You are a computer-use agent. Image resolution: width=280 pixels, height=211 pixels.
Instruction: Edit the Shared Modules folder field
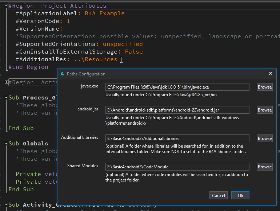coord(177,167)
